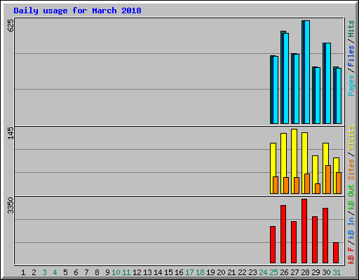Viewport: 359px width, 280px height.
Task: Select the orange sites bar for day 30
Action: coord(328,180)
